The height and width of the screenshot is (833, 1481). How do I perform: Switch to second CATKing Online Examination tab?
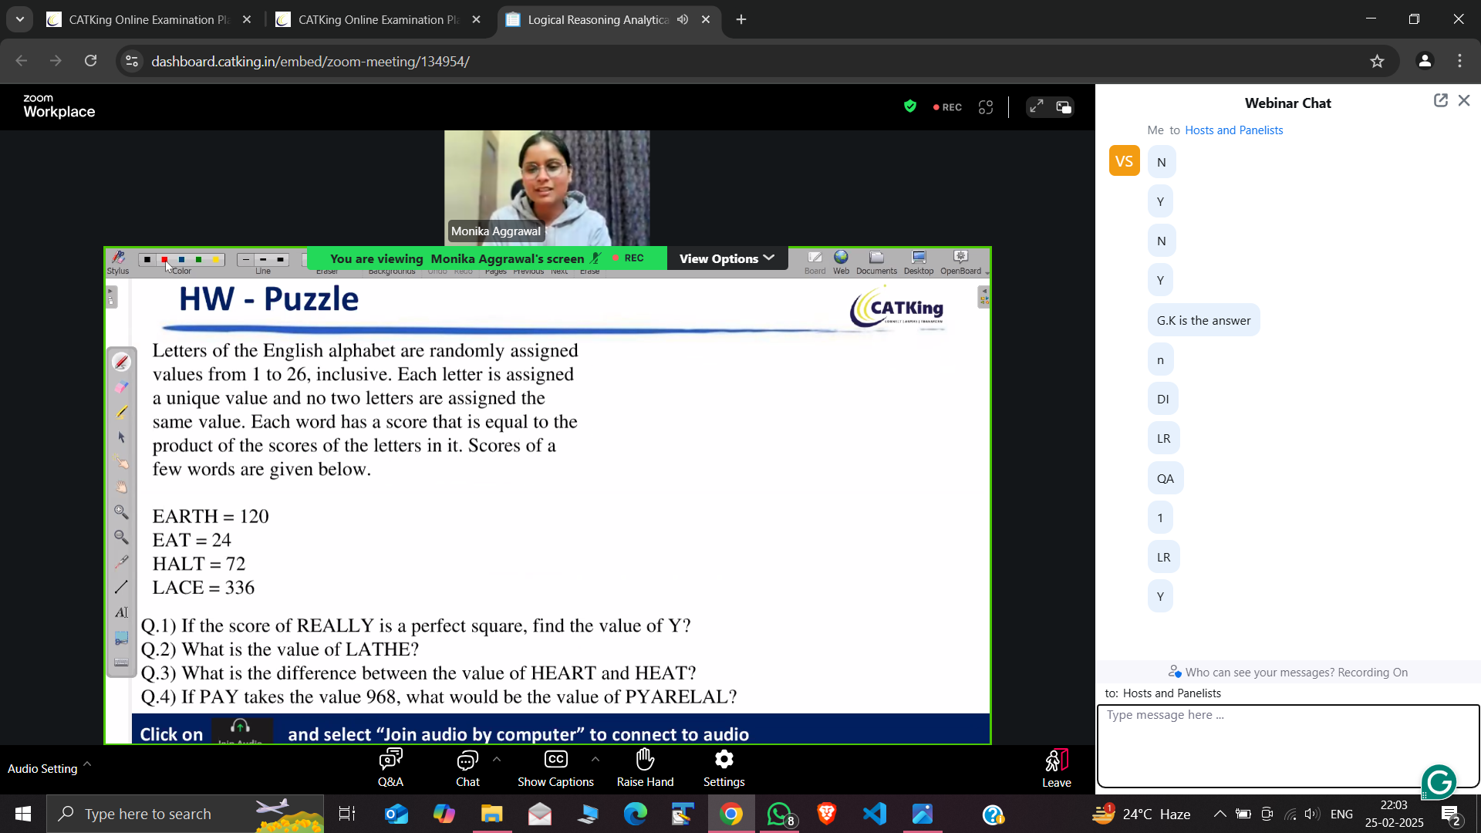(x=379, y=20)
